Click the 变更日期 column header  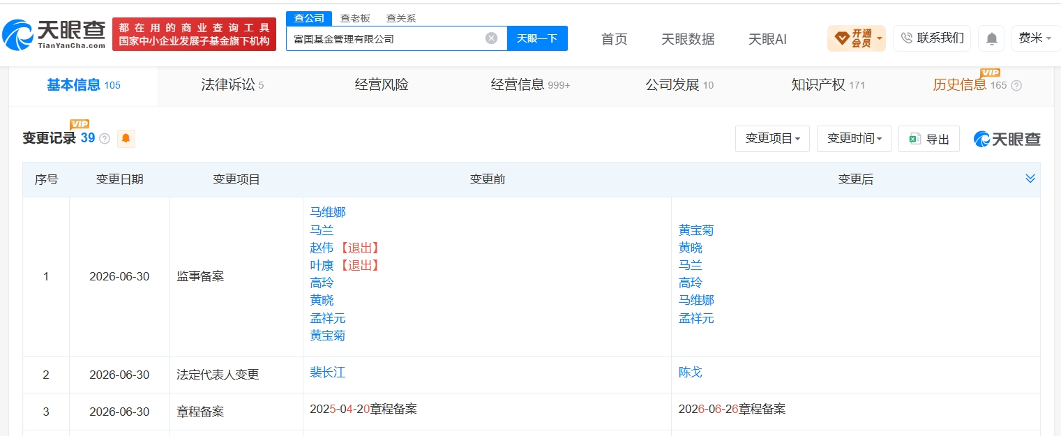tap(120, 179)
